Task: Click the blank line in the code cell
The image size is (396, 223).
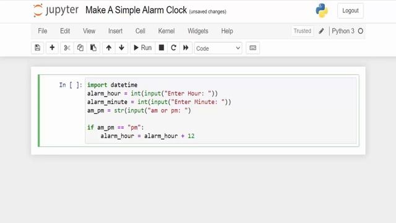Action: pos(221,119)
